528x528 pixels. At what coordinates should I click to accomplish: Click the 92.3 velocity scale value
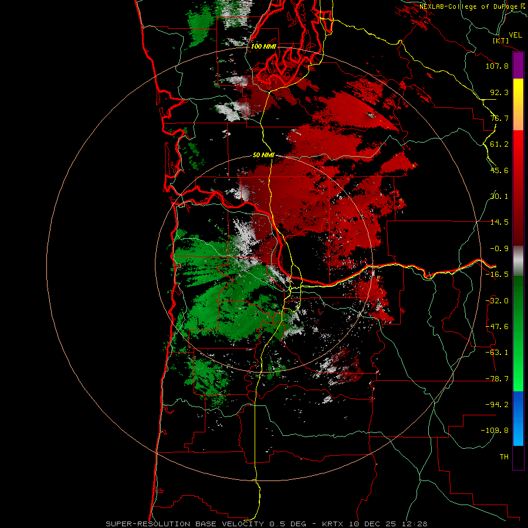(x=499, y=92)
